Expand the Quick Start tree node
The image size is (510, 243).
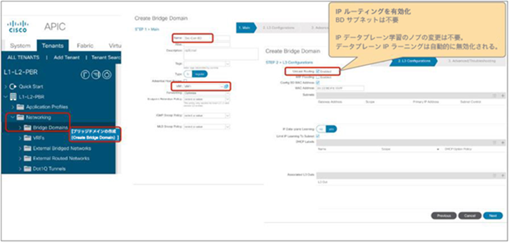[5, 87]
